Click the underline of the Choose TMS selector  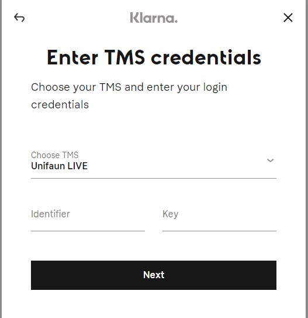[x=154, y=178]
